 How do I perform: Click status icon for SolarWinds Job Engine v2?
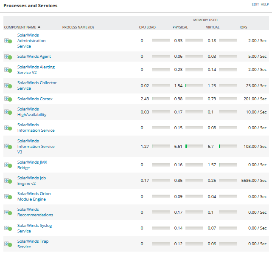(8, 181)
